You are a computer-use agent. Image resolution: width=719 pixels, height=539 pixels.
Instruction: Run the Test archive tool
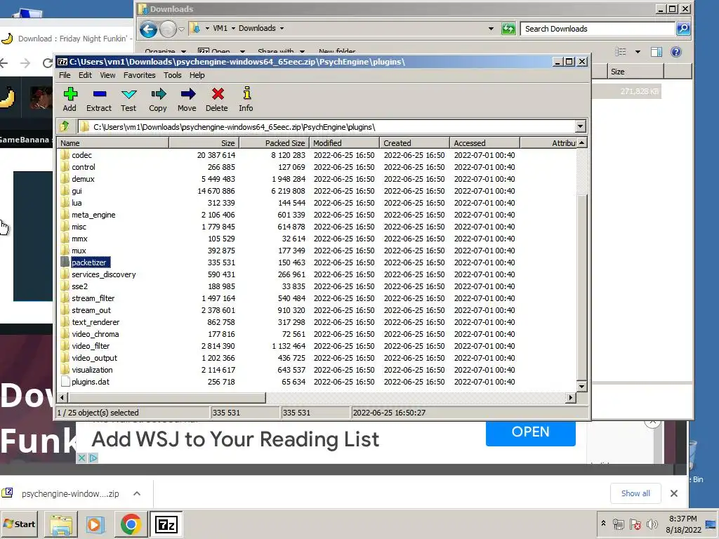click(129, 95)
